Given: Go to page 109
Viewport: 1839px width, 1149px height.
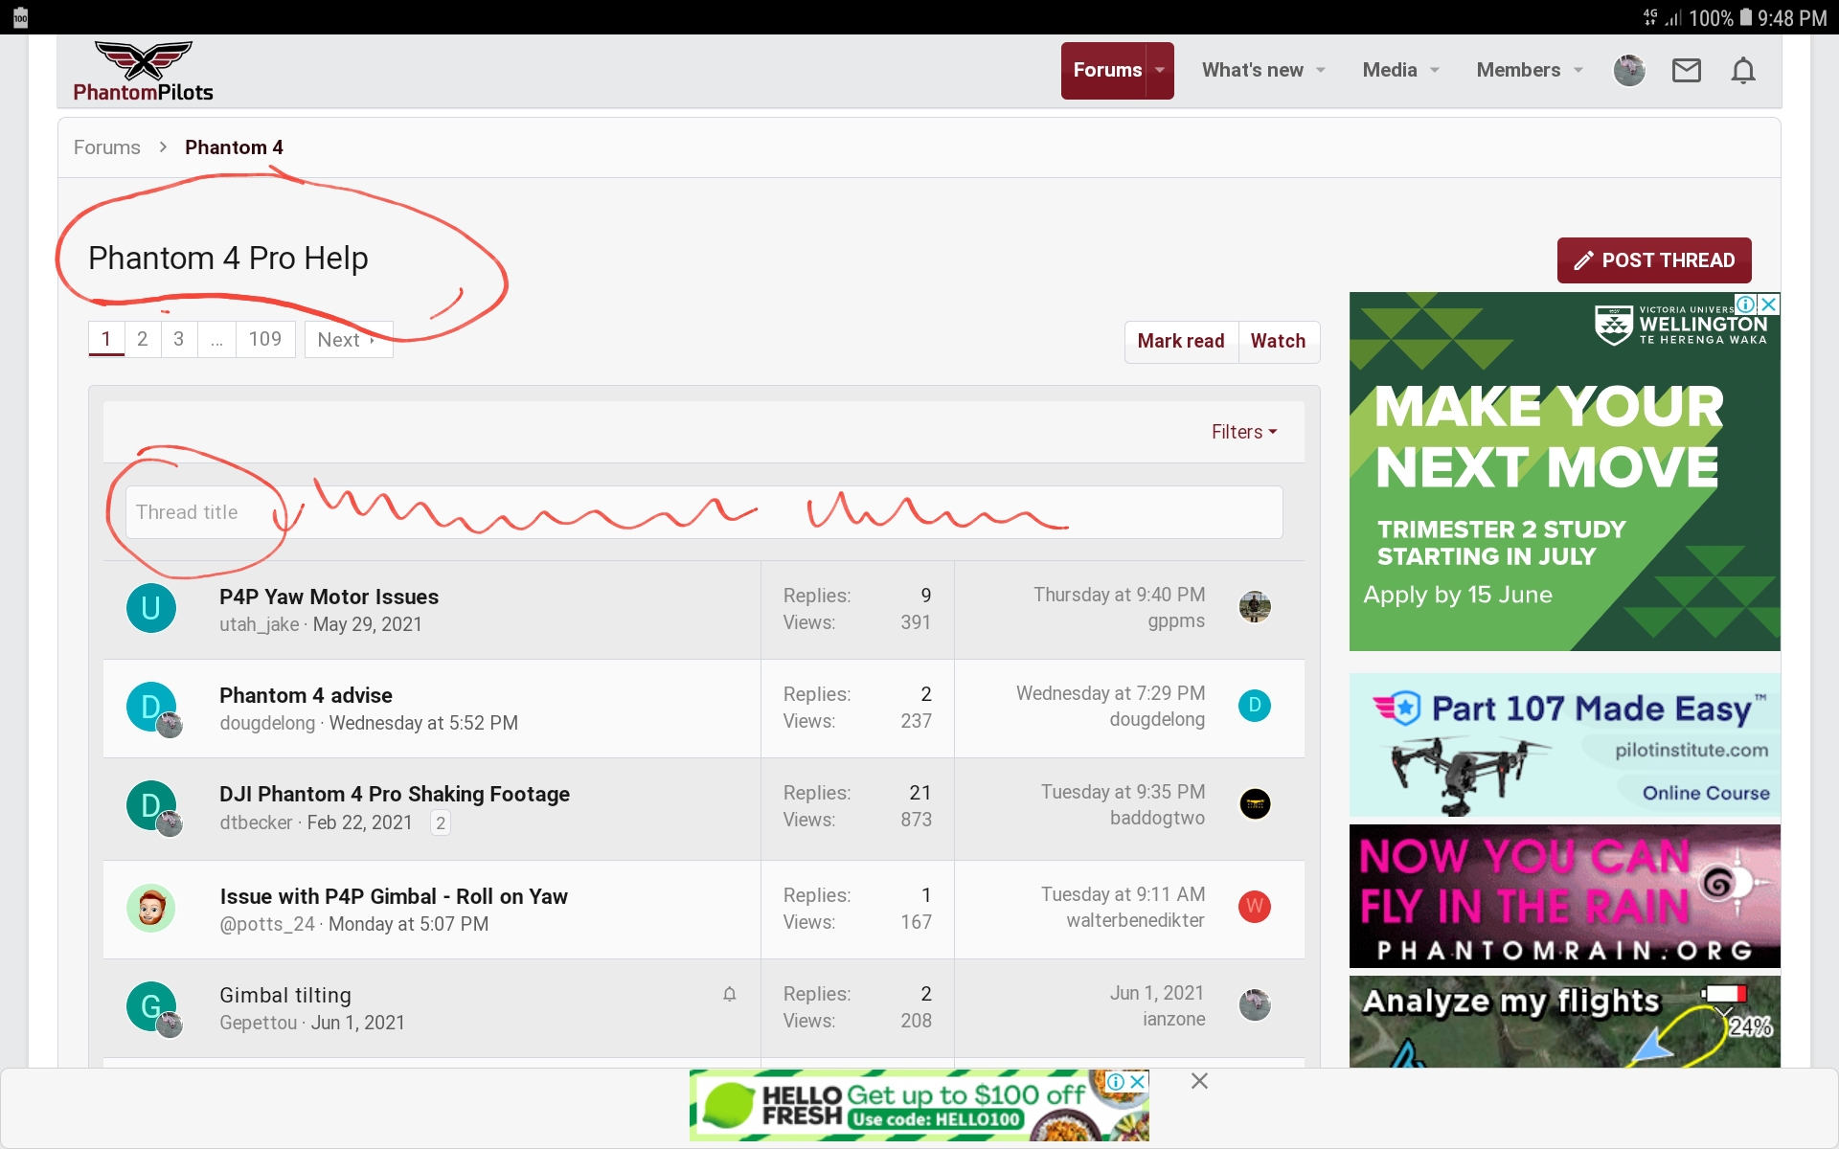Looking at the screenshot, I should [265, 339].
